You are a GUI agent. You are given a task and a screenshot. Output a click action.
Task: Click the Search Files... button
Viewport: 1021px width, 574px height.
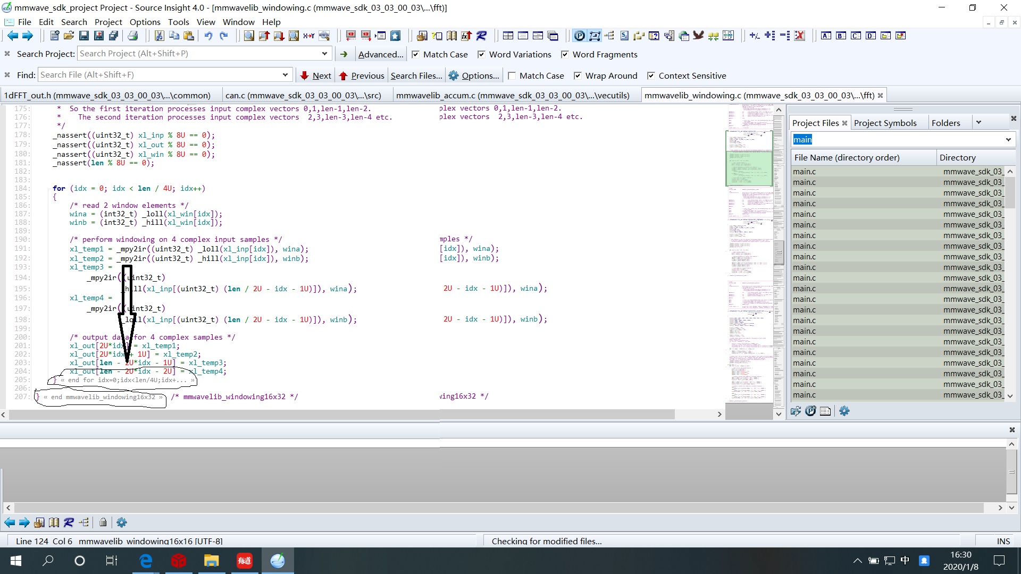point(416,75)
